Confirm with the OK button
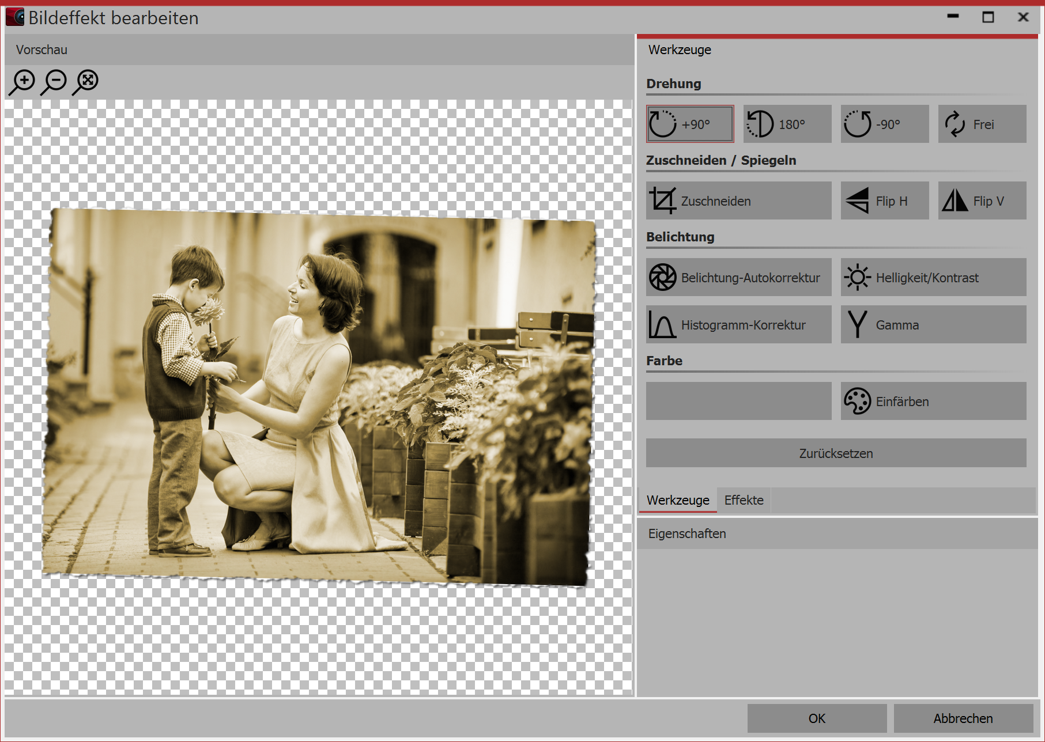This screenshot has height=742, width=1045. pyautogui.click(x=817, y=718)
